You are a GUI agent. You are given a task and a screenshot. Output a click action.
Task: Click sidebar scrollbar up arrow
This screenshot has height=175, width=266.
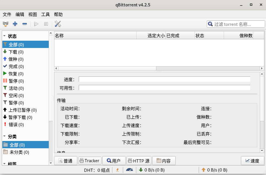(51, 33)
